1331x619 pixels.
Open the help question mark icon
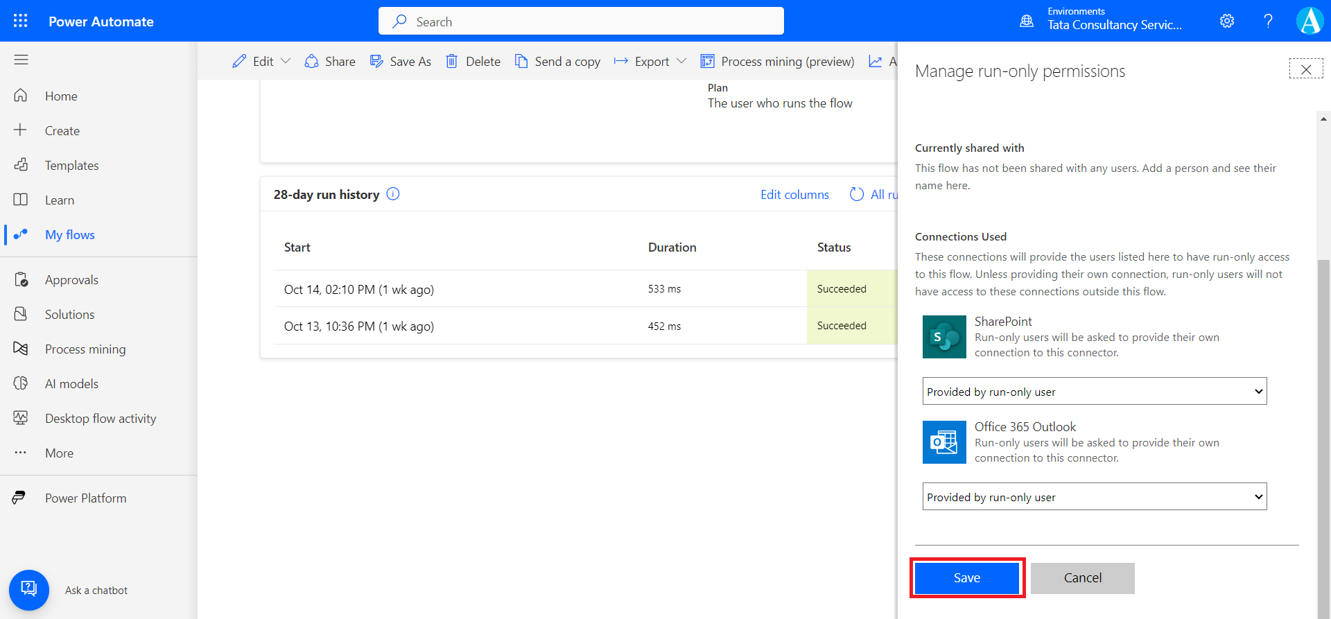click(x=1268, y=21)
